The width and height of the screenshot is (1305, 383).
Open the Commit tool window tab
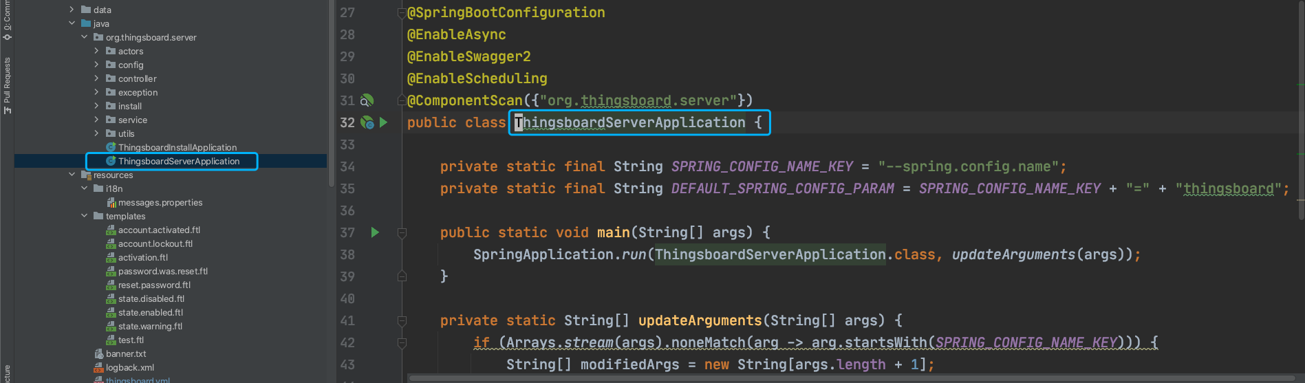7,21
